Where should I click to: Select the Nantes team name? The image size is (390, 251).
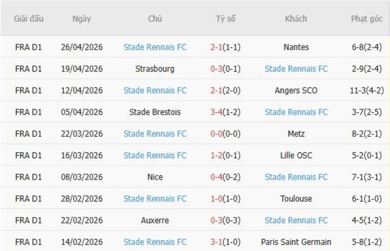click(296, 47)
